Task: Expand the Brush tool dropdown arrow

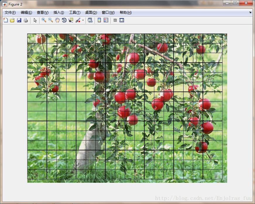Action: (x=82, y=20)
